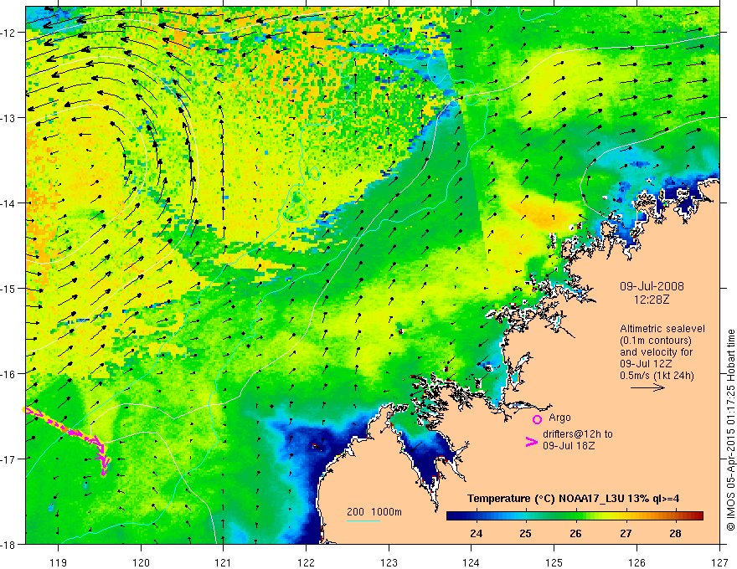Click the longitude axis label 127

coord(719,562)
